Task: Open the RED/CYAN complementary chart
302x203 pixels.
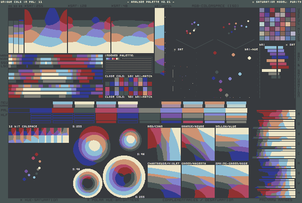Action: (x=164, y=144)
